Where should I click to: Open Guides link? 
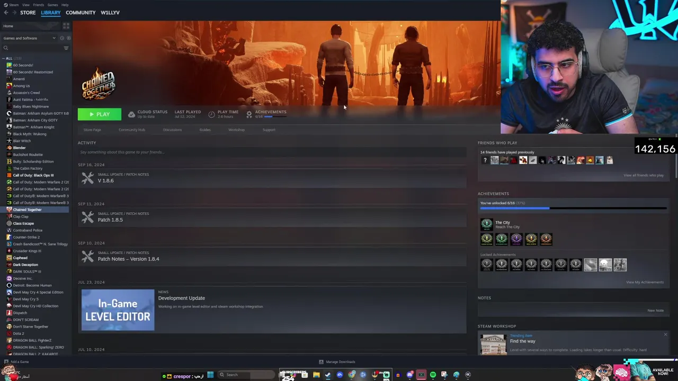click(x=205, y=130)
